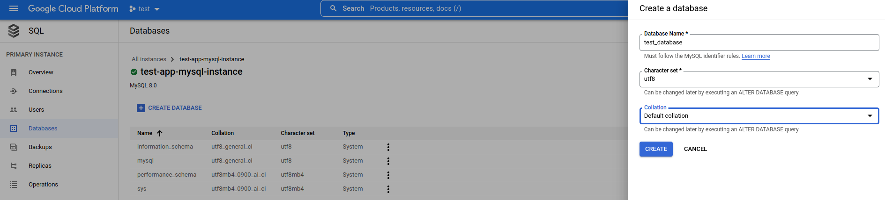Click the Connections sidebar icon
This screenshot has width=885, height=200.
14,91
